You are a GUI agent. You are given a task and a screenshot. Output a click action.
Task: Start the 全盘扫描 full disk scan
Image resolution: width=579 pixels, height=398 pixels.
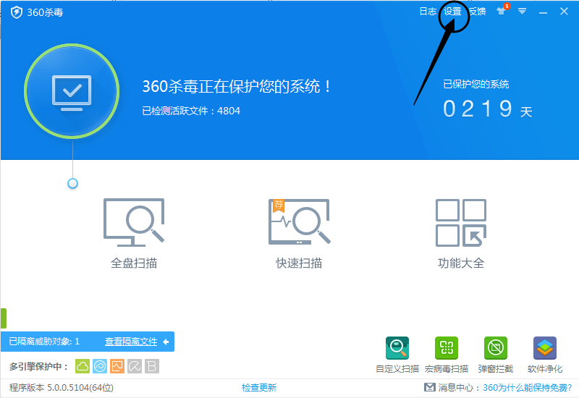tap(134, 233)
